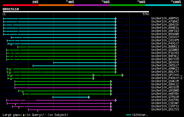Click the green ~80% identity legend segment
Image resolution: width=184 pixels, height=117 pixels.
(128, 5)
